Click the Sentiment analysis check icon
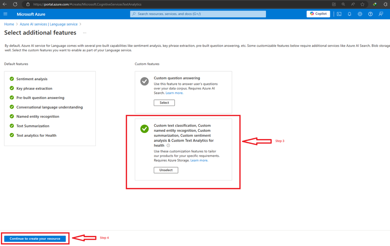 [12, 79]
